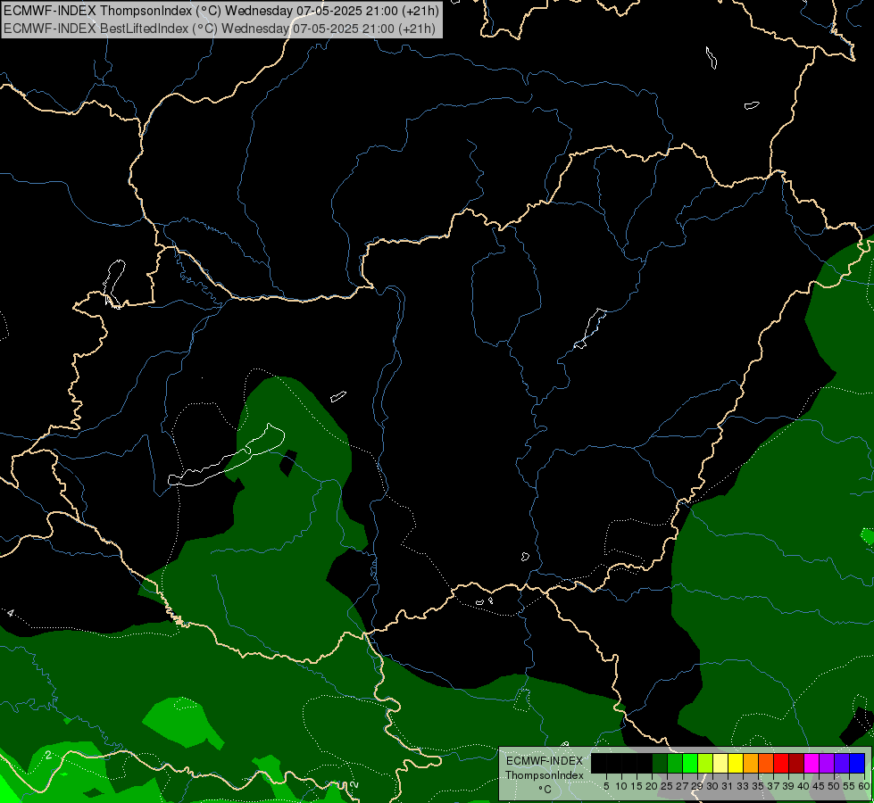Click the contour label 4 at left edge
The width and height of the screenshot is (874, 803).
[10, 614]
